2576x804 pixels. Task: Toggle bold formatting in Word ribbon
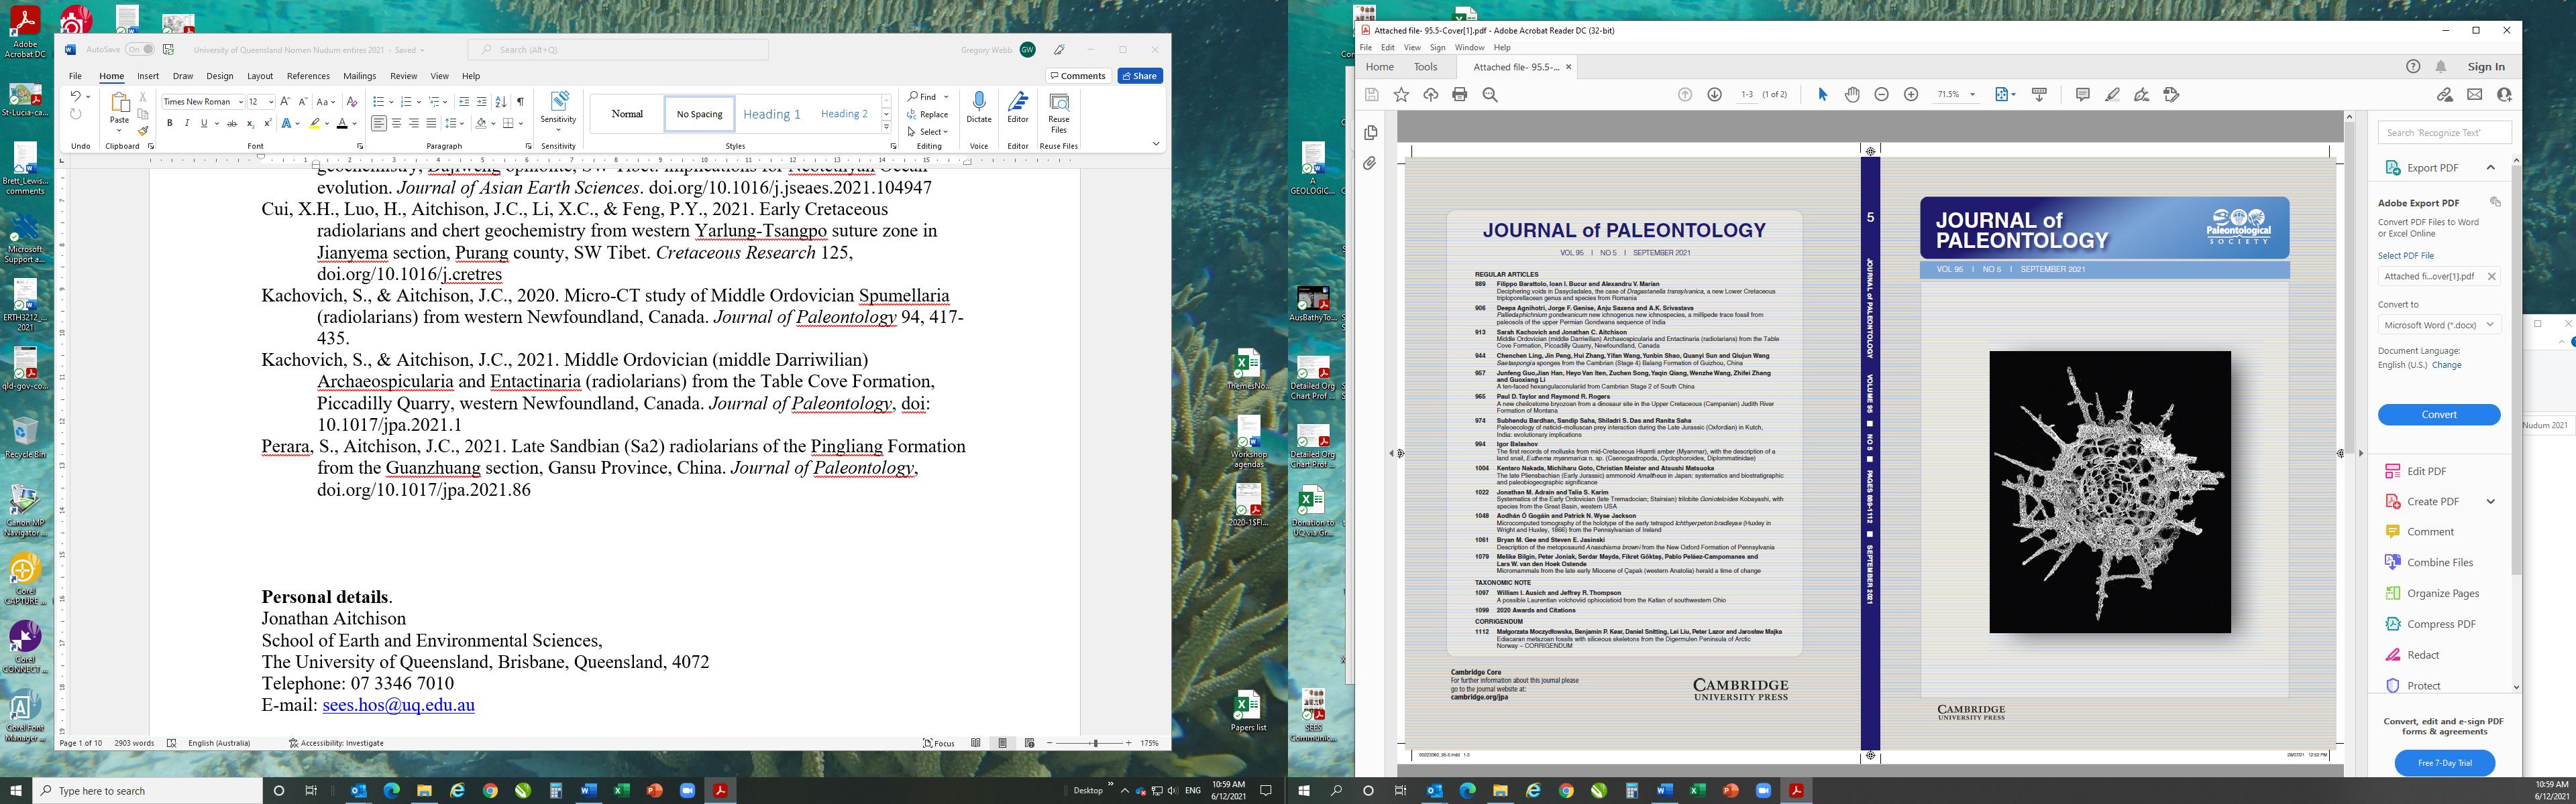click(x=170, y=124)
